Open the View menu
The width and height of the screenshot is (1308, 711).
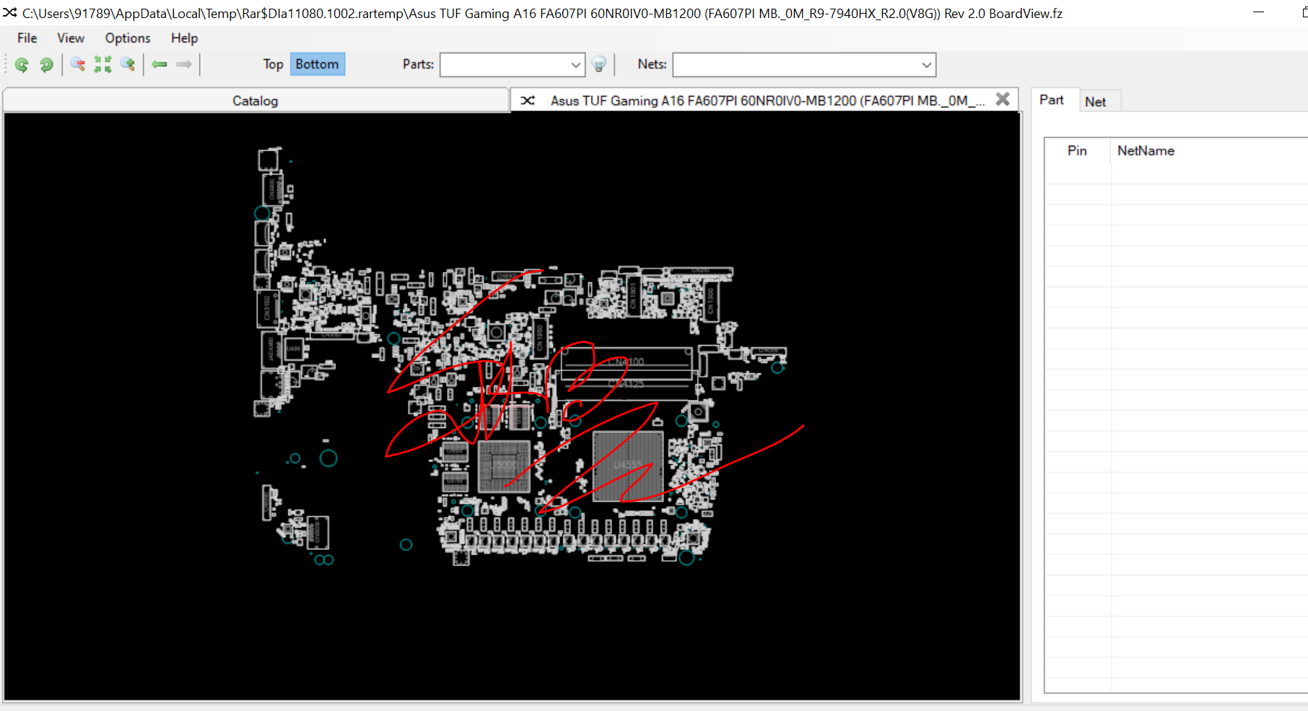click(71, 38)
